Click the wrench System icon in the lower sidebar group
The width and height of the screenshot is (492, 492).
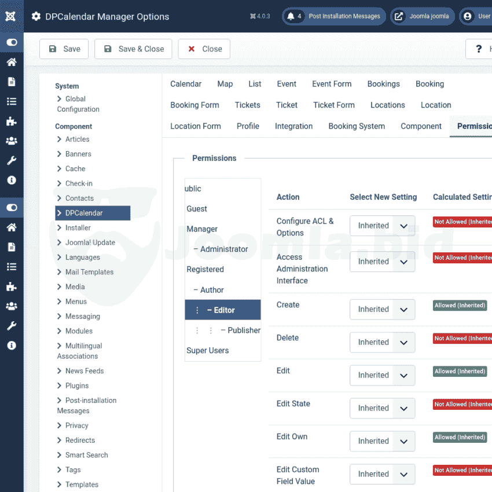pos(12,325)
